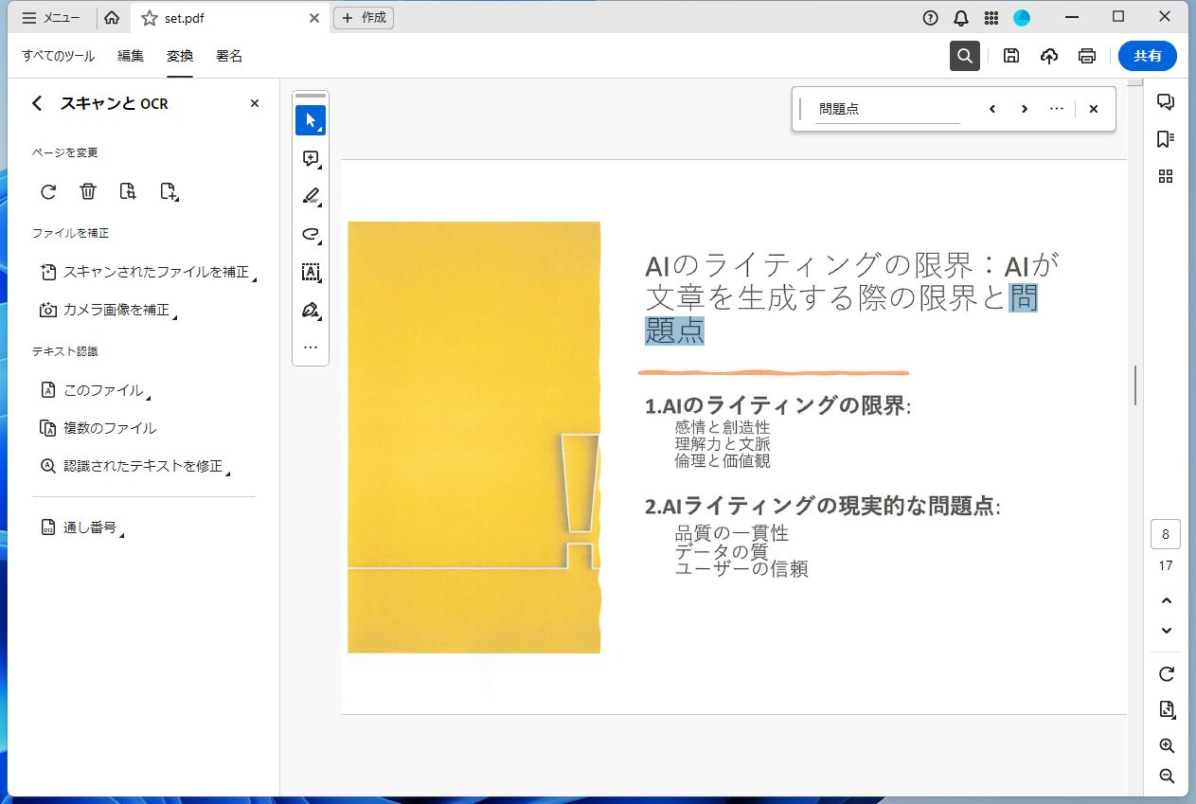Select the add text box tool
1196x804 pixels.
pyautogui.click(x=311, y=272)
